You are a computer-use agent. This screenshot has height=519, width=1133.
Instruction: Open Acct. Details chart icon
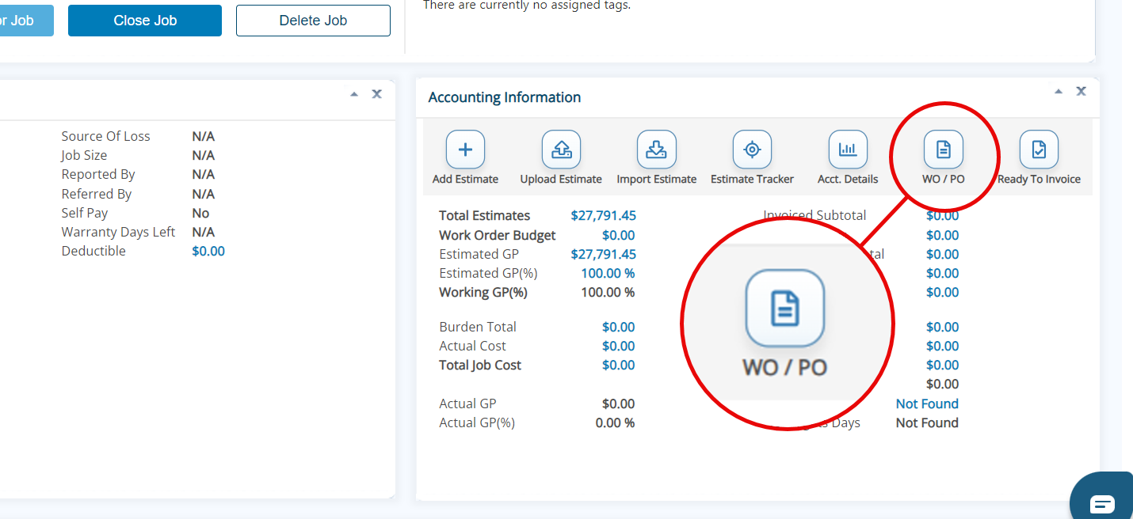[x=848, y=150]
